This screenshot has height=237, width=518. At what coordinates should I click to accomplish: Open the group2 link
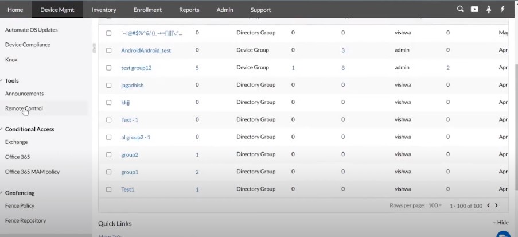point(130,155)
